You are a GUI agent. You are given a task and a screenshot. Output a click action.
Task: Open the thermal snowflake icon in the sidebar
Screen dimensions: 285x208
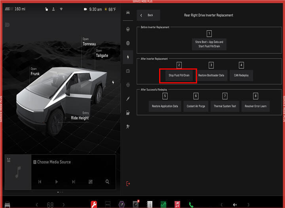click(128, 85)
